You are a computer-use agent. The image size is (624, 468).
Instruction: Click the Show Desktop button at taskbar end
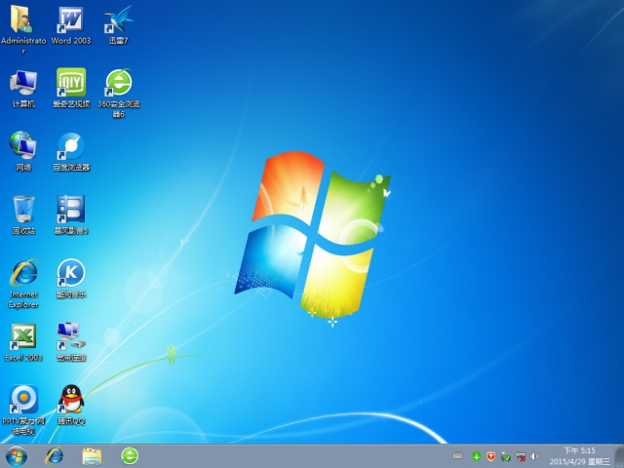[619, 456]
